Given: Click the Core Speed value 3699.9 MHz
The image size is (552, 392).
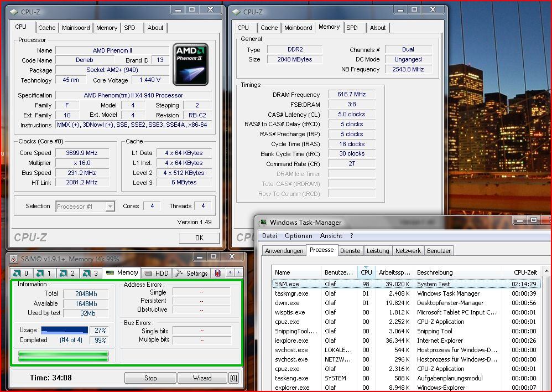Looking at the screenshot, I should [82, 153].
